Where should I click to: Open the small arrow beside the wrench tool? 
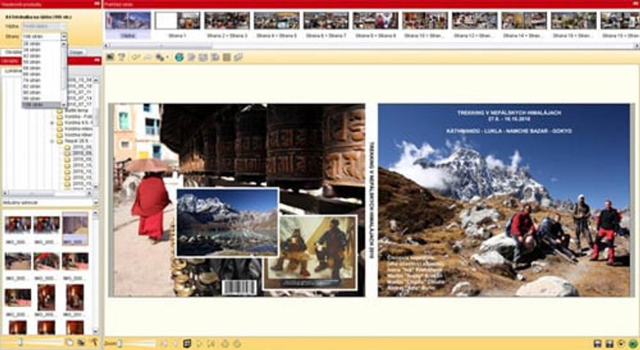(x=167, y=58)
